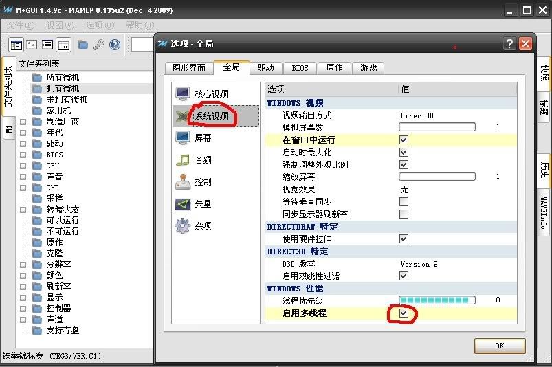
Task: Expand the CPU tree node
Action: tap(23, 166)
